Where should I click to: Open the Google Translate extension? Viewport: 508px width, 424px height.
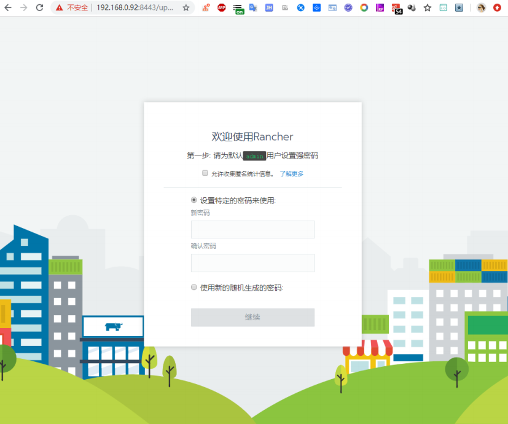[x=253, y=7]
